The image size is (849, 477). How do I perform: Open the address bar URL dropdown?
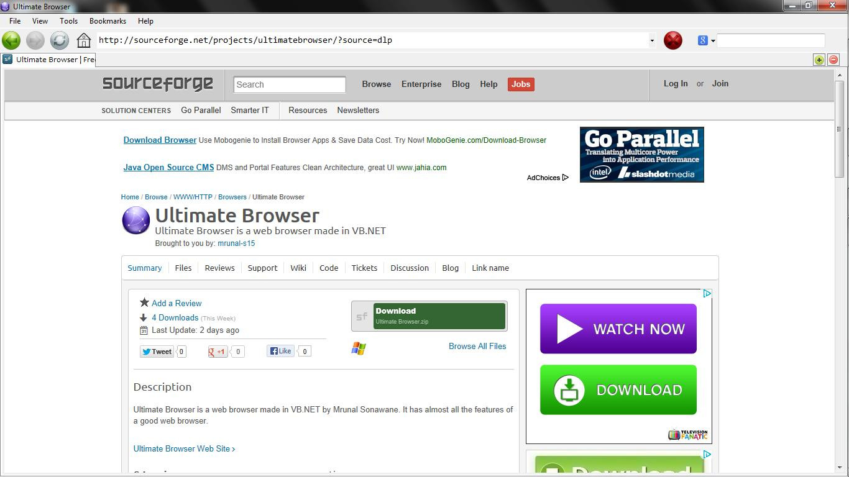652,40
